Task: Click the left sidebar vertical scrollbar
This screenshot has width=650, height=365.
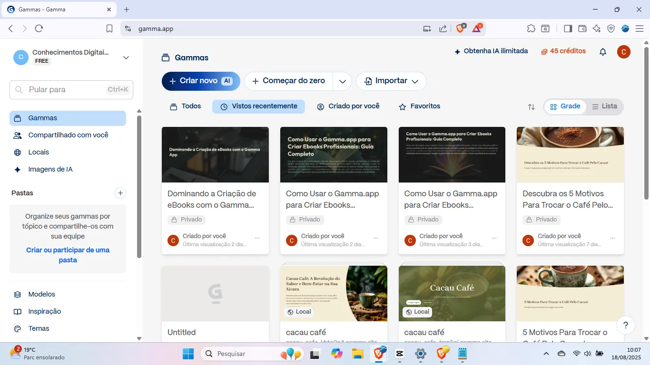Action: 139,186
